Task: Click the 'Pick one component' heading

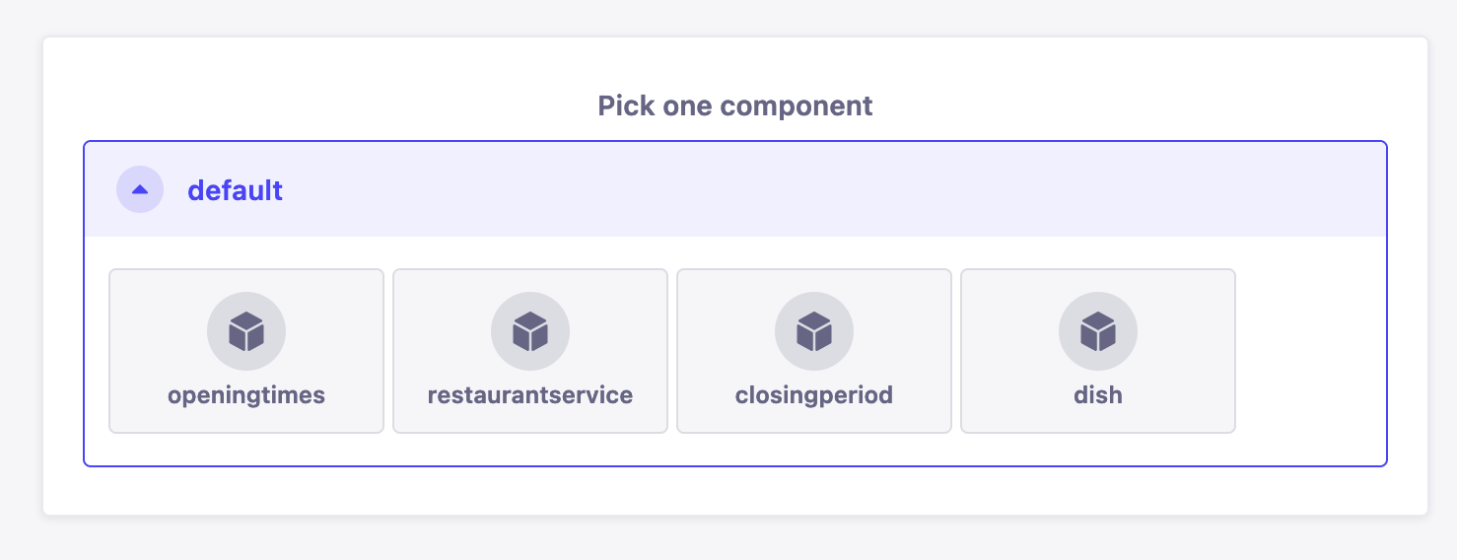Action: (x=735, y=105)
